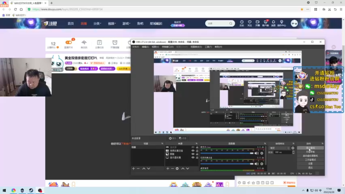This screenshot has height=194, width=345.
Task: Expand Douyu 游戏 dropdown
Action: coord(126,24)
